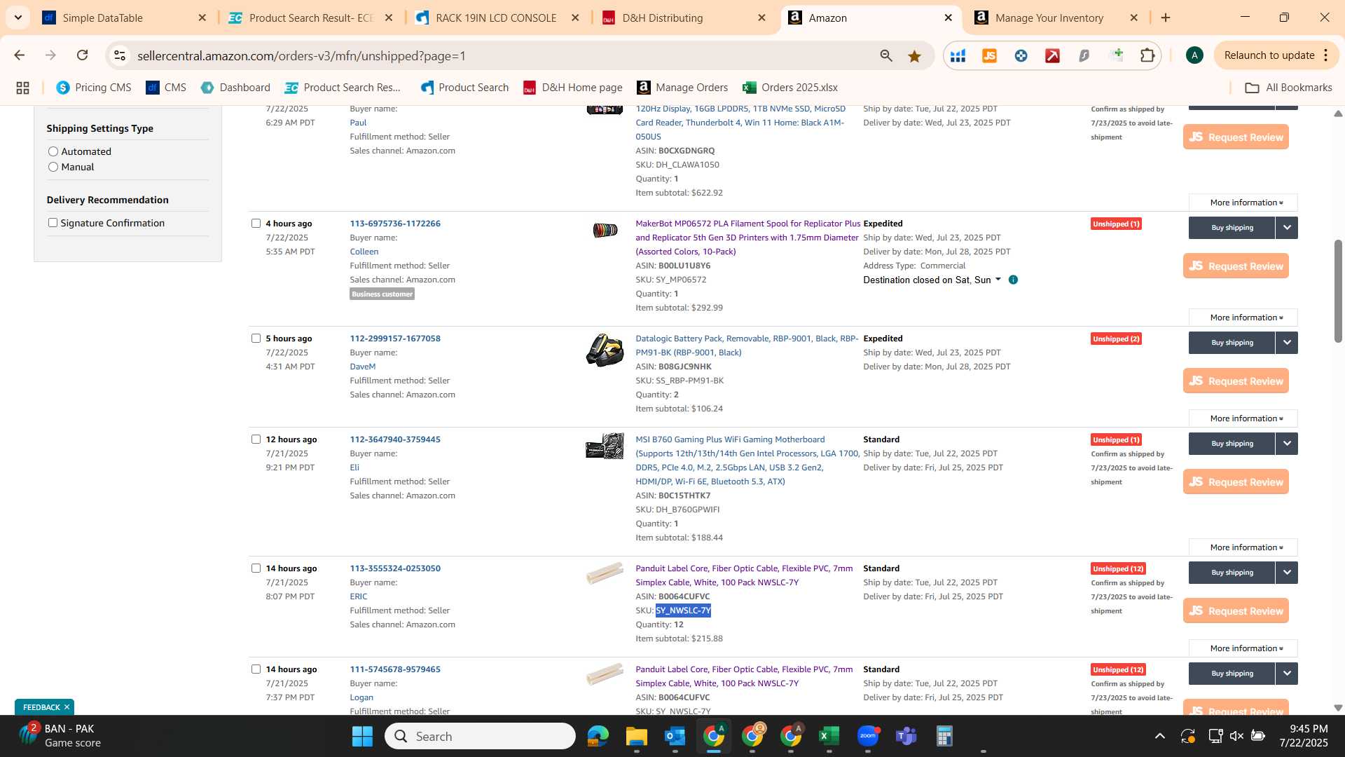Open the profile avatar A

click(1194, 55)
